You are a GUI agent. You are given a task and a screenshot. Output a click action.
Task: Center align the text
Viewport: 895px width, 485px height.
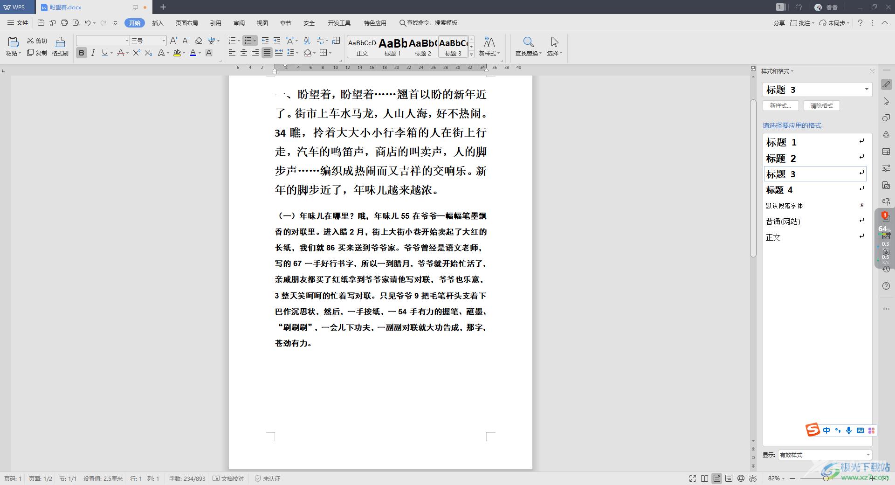coord(244,53)
